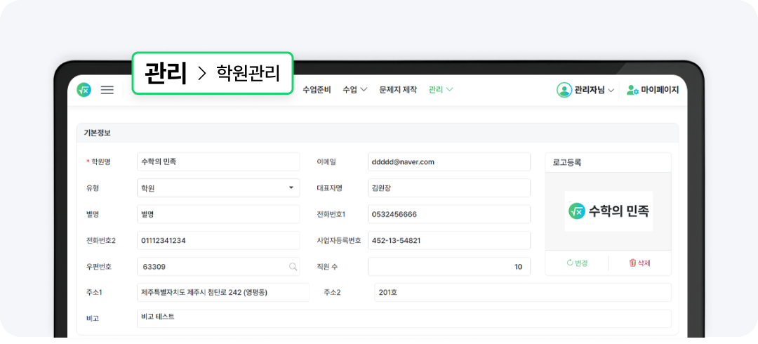The height and width of the screenshot is (344, 758).
Task: Click the 수학의 민족 logo image
Action: tap(608, 211)
